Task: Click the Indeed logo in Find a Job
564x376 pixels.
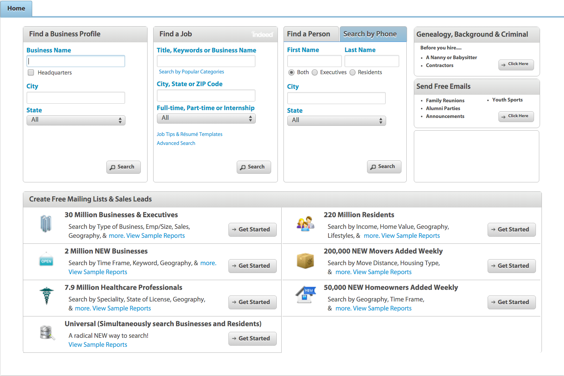Action: pyautogui.click(x=262, y=34)
